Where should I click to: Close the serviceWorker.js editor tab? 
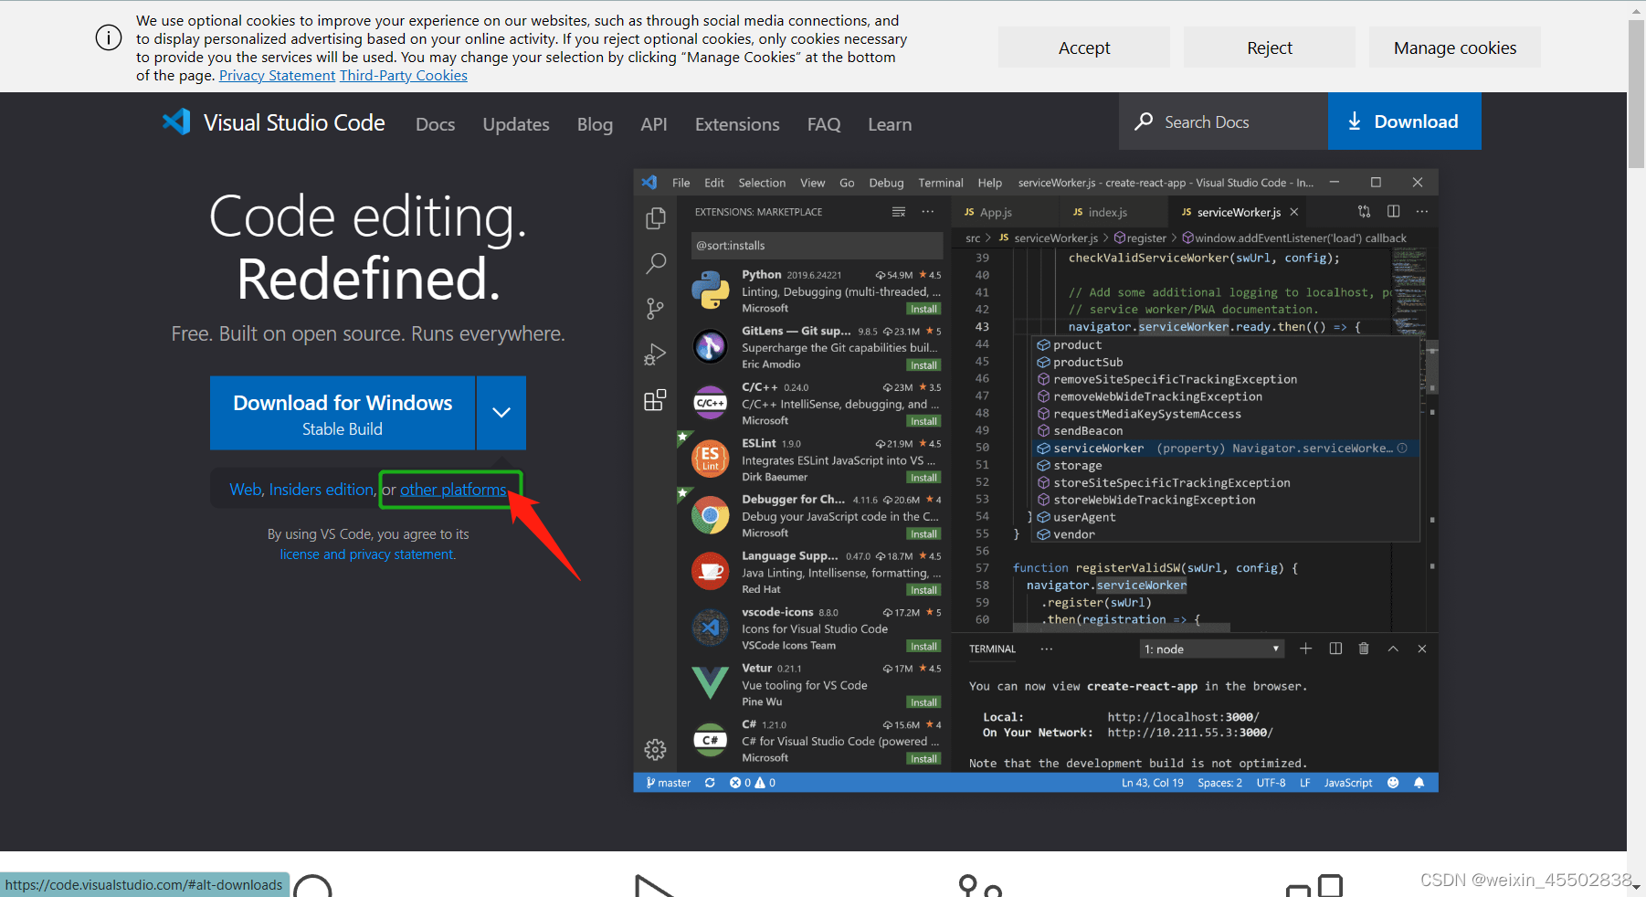pyautogui.click(x=1293, y=212)
